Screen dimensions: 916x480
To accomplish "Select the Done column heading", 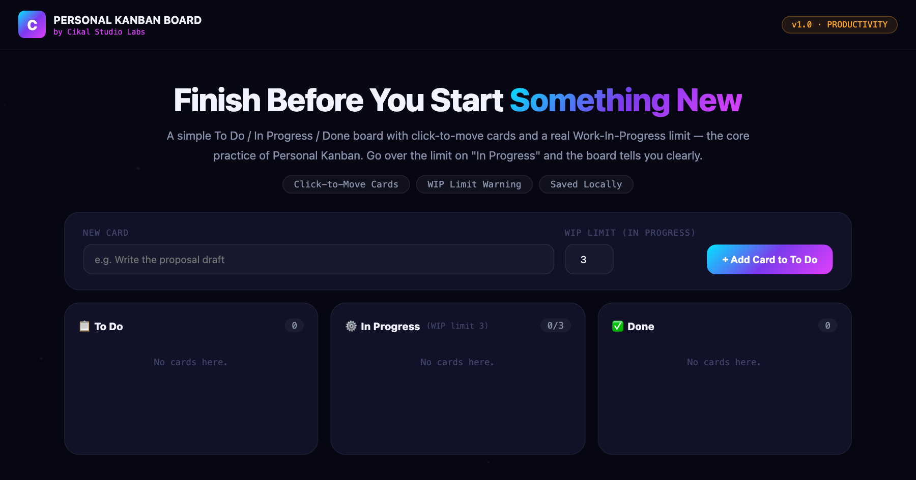I will (x=641, y=327).
